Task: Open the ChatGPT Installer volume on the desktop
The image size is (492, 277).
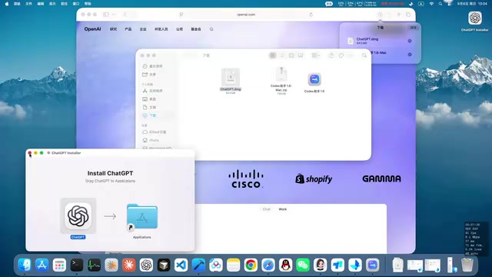Action: click(475, 18)
